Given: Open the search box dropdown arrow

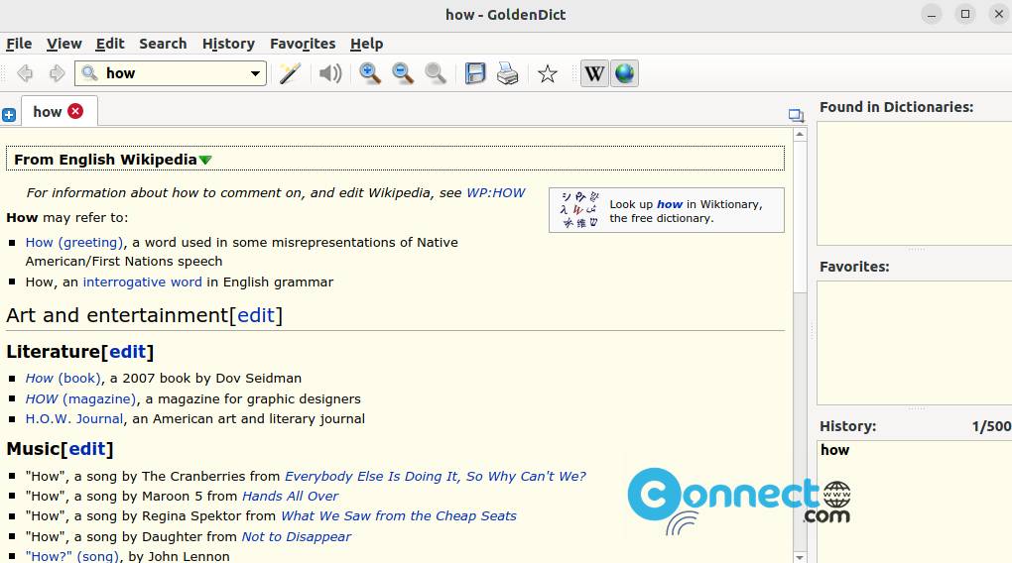Looking at the screenshot, I should click(256, 73).
